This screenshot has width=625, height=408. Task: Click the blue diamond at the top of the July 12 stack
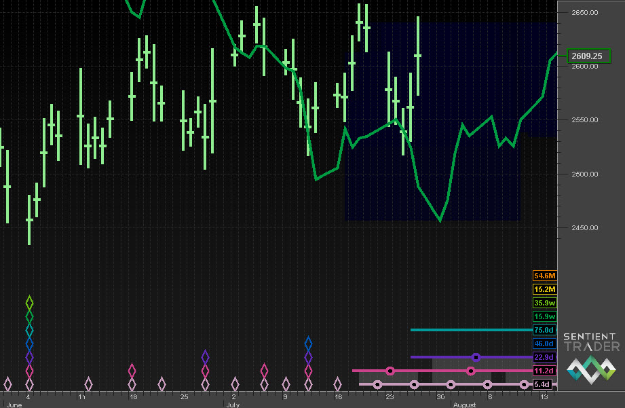pyautogui.click(x=308, y=344)
